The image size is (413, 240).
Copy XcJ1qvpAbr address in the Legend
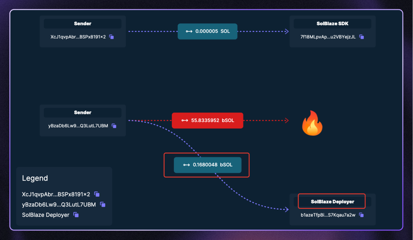coord(97,194)
